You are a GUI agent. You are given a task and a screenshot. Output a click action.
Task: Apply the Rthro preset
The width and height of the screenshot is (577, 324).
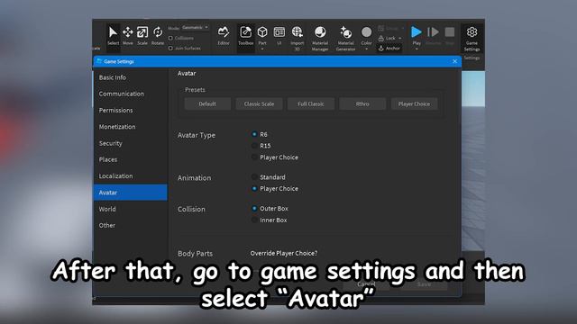(x=362, y=104)
